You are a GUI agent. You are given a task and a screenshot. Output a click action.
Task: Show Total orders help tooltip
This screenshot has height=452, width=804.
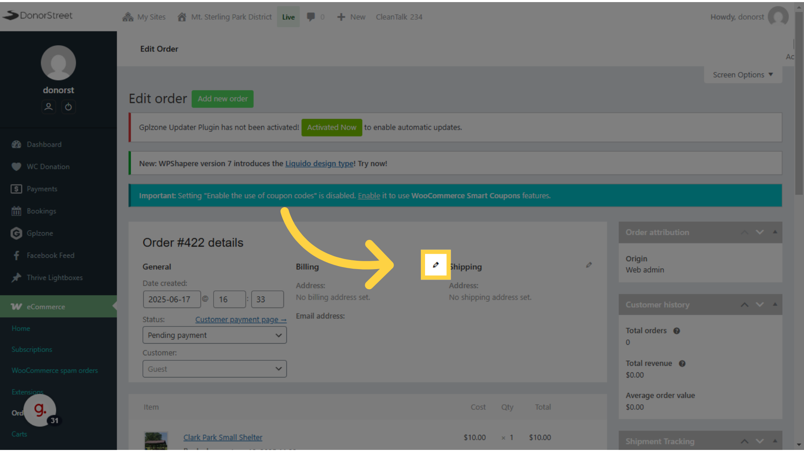click(677, 331)
